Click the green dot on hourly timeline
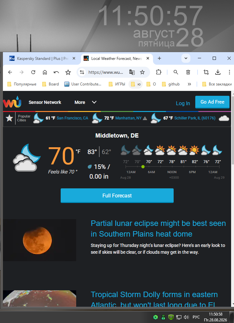234x323 pixels. tap(143, 166)
